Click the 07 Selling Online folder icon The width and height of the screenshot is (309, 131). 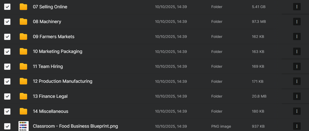point(23,7)
